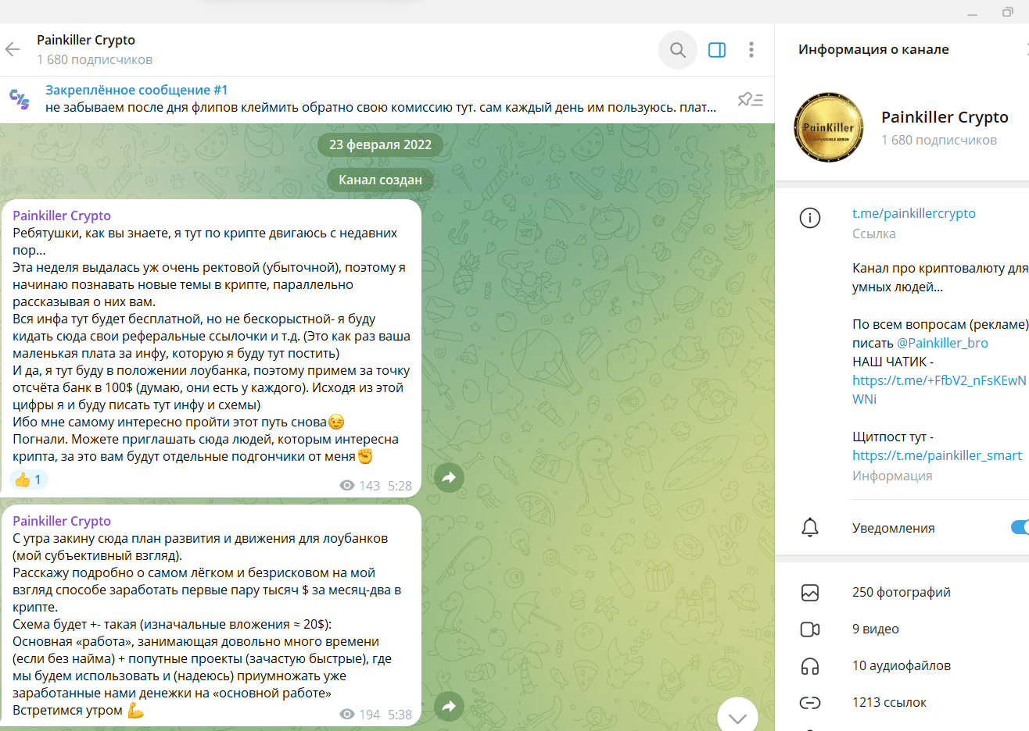Screen dimensions: 1029x731
Task: Open the @Painkiller_bro contact link
Action: (942, 343)
